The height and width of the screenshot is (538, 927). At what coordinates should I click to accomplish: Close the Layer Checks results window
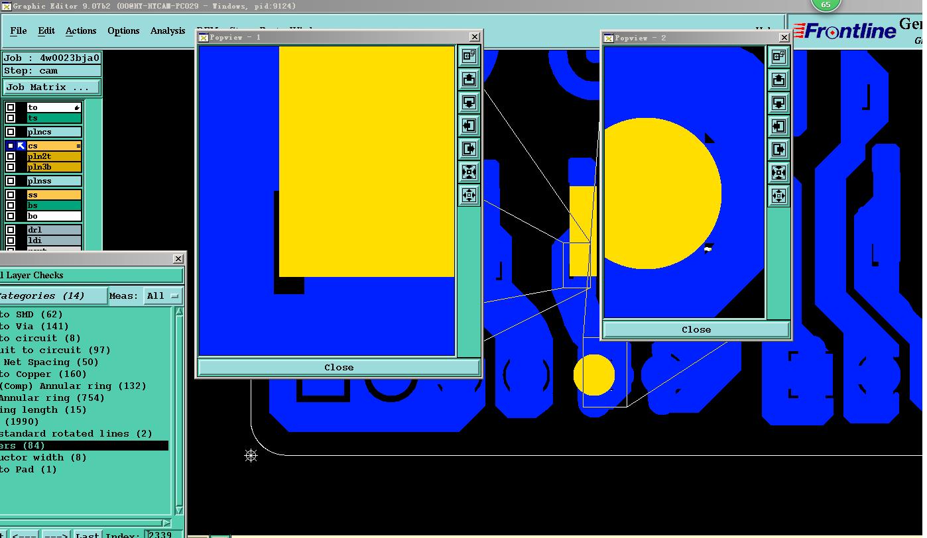click(178, 258)
